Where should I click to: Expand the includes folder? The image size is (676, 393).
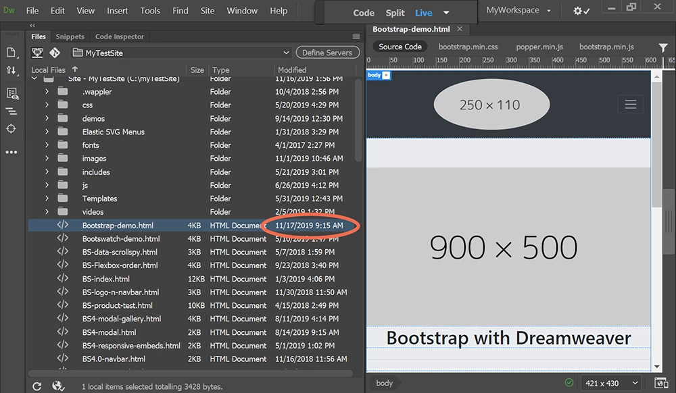pos(47,172)
